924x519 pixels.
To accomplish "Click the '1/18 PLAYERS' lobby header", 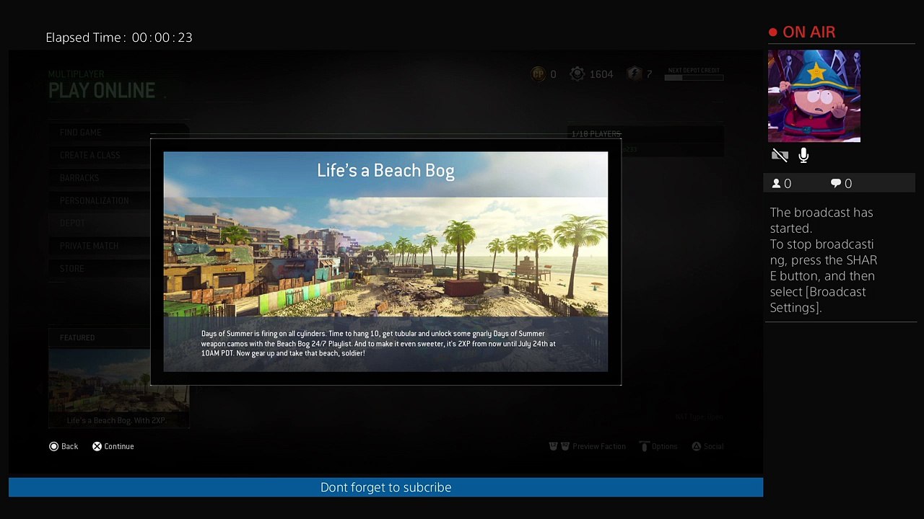I will point(596,134).
